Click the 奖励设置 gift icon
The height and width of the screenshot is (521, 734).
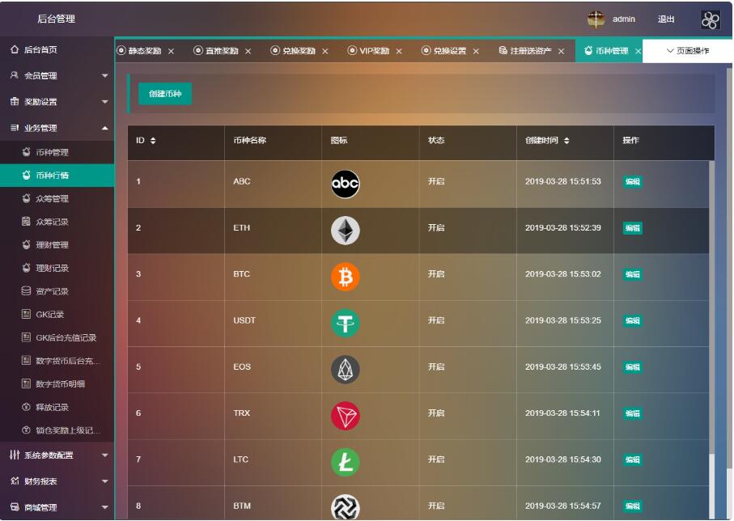(x=15, y=101)
